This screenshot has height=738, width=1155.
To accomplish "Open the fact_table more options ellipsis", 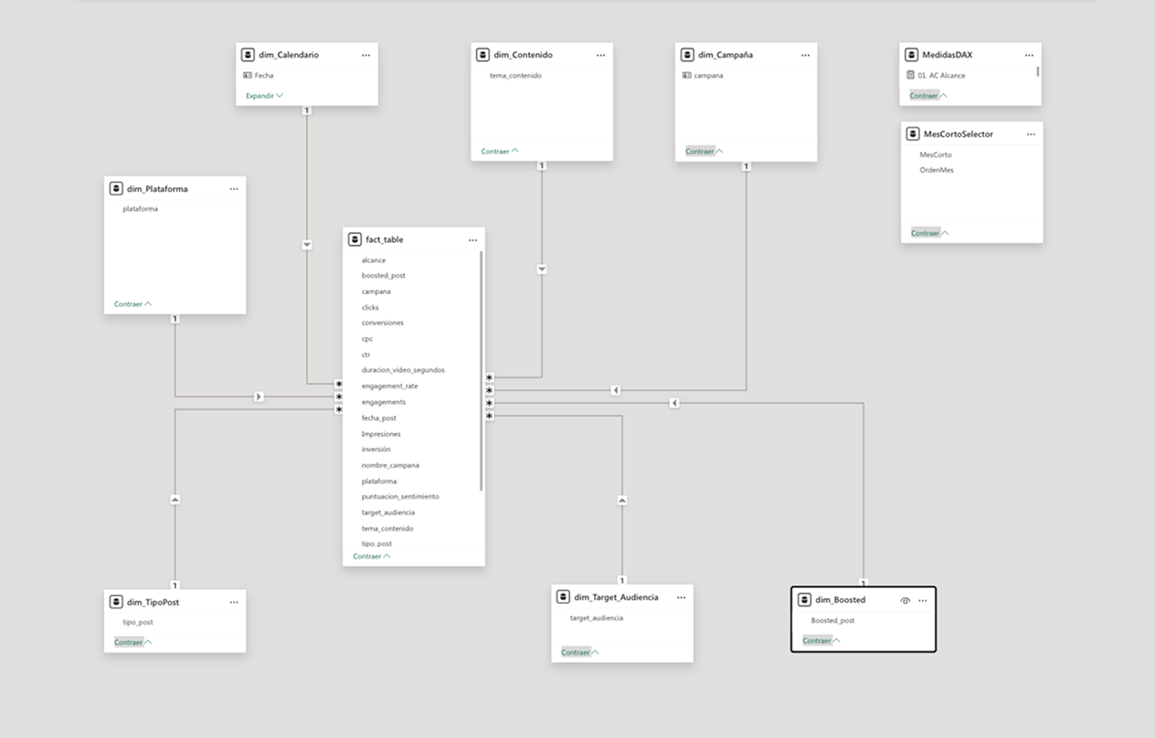I will [472, 240].
